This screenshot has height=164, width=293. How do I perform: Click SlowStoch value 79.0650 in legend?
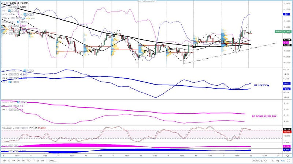click(x=42, y=128)
